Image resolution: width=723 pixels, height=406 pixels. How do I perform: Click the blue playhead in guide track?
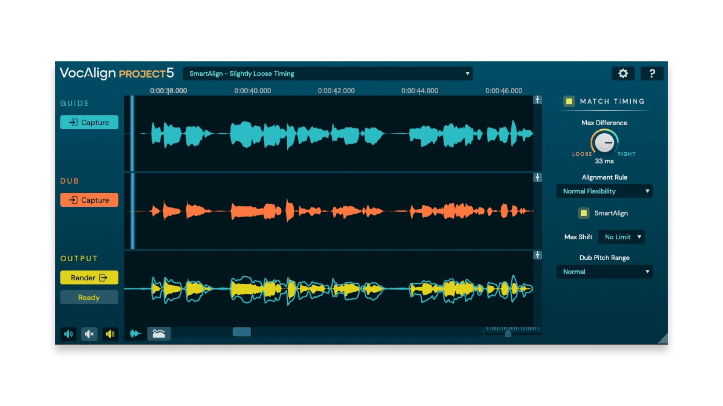click(132, 133)
